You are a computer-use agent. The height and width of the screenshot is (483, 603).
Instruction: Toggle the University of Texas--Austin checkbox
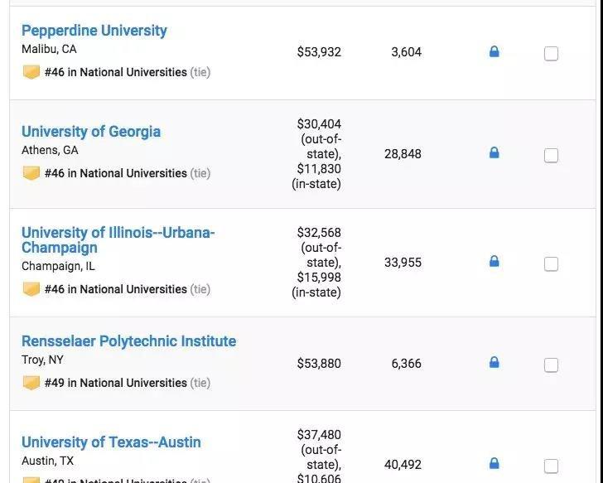point(551,466)
